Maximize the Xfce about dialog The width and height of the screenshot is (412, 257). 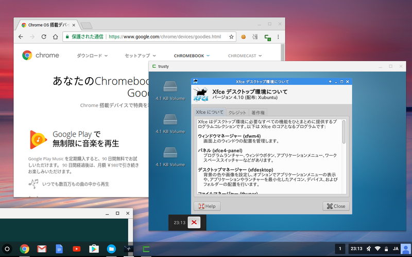pyautogui.click(x=341, y=82)
